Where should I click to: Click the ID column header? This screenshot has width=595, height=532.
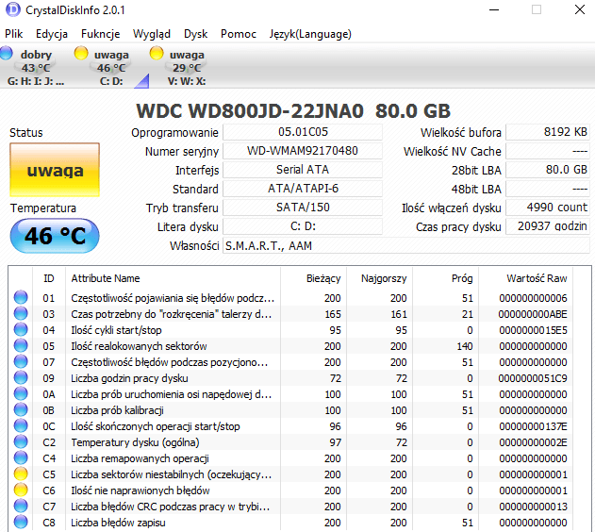click(49, 278)
